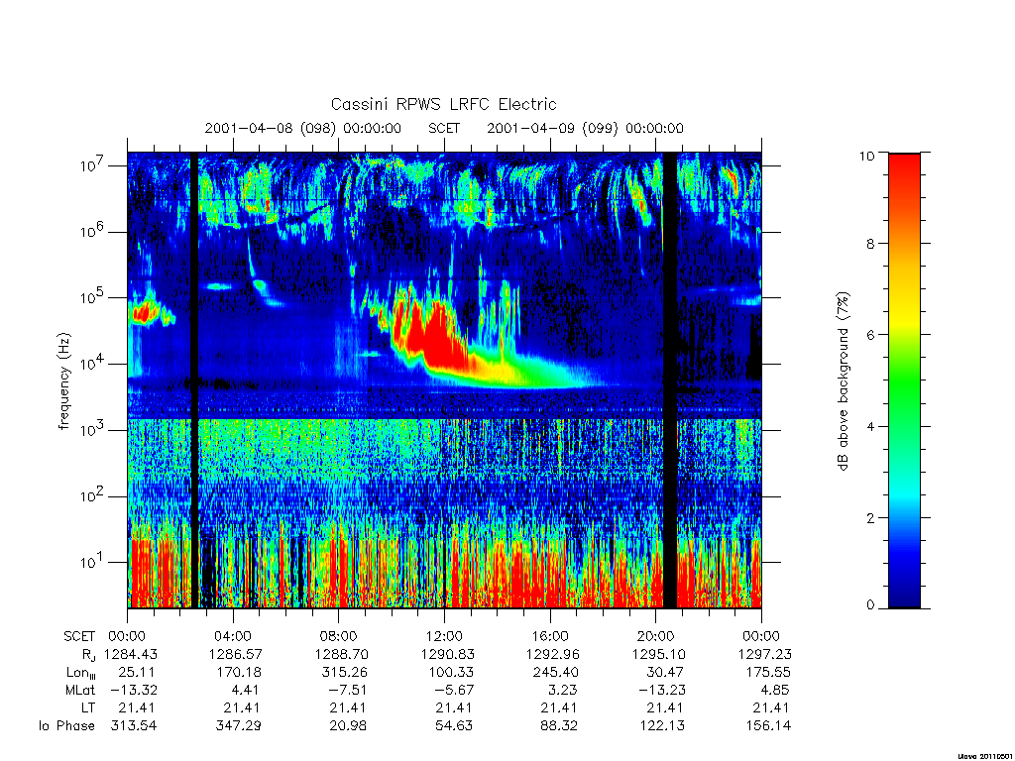This screenshot has height=761, width=1015.
Task: Click the narrow black data gap before 04:00
Action: click(194, 380)
